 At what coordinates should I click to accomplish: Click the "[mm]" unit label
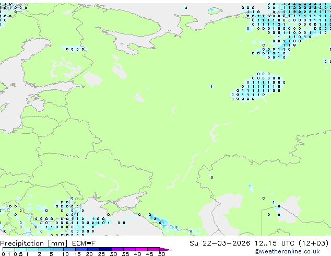(57, 243)
